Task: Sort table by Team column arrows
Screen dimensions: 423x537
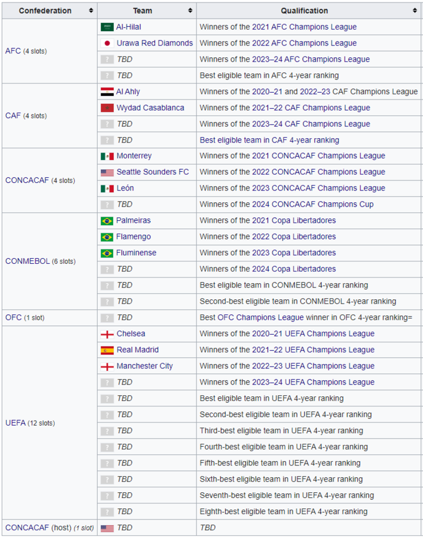Action: click(x=190, y=11)
